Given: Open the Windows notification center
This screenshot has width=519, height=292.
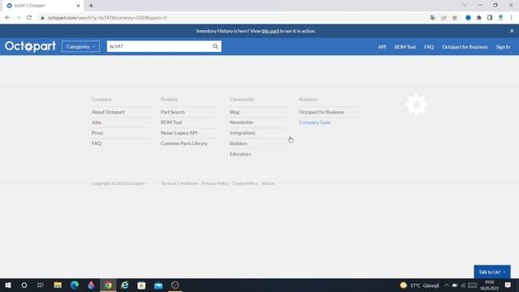Looking at the screenshot, I should click(508, 285).
